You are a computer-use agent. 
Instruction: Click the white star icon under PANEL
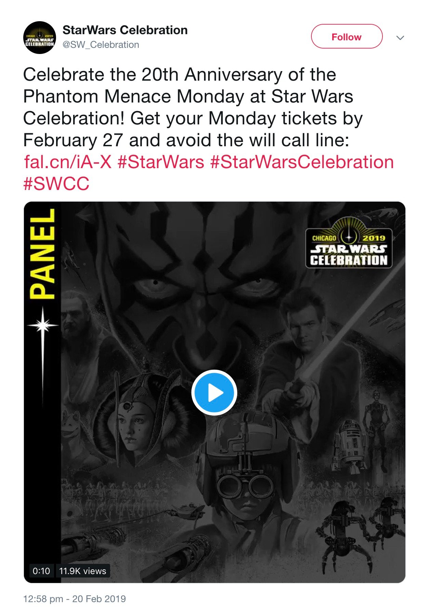[x=43, y=325]
